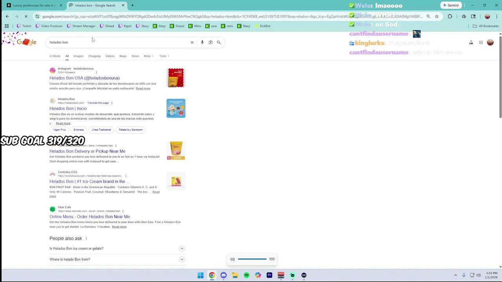This screenshot has width=502, height=282.
Task: Open Google Lens image search icon
Action: coord(211,42)
